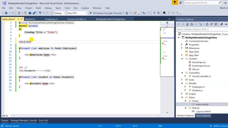
Task: Click the notifications flag icon
Action: pos(175,2)
